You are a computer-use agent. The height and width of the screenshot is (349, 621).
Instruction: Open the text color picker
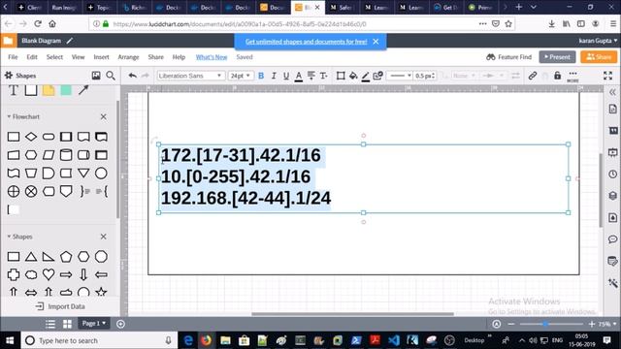[x=299, y=76]
